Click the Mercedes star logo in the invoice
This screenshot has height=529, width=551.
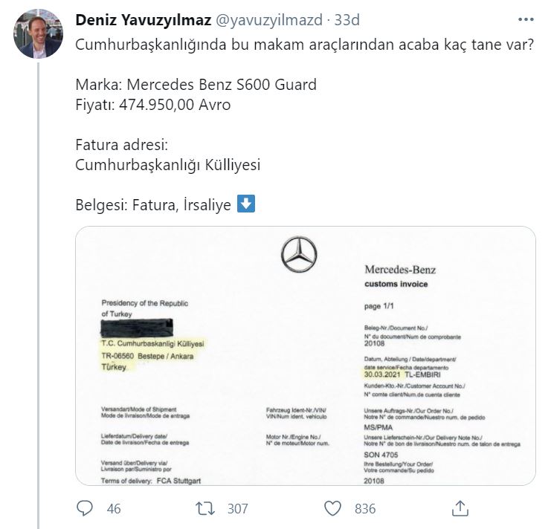click(x=300, y=255)
